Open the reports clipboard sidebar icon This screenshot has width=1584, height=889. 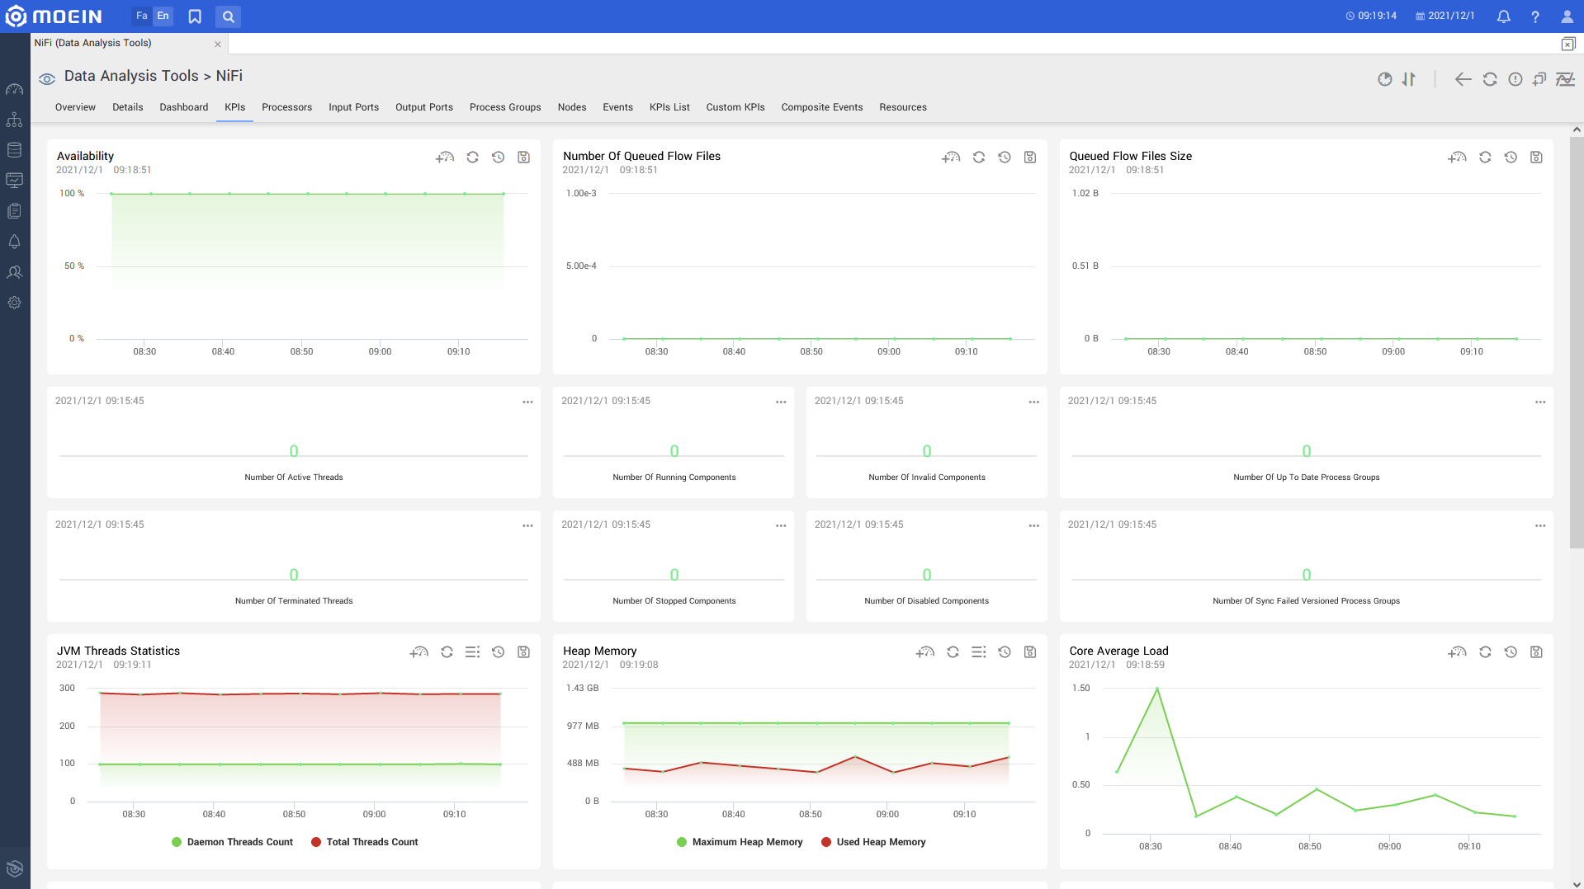click(14, 211)
